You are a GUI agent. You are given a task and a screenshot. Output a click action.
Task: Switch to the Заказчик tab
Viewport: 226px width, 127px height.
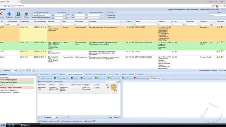click(x=88, y=74)
